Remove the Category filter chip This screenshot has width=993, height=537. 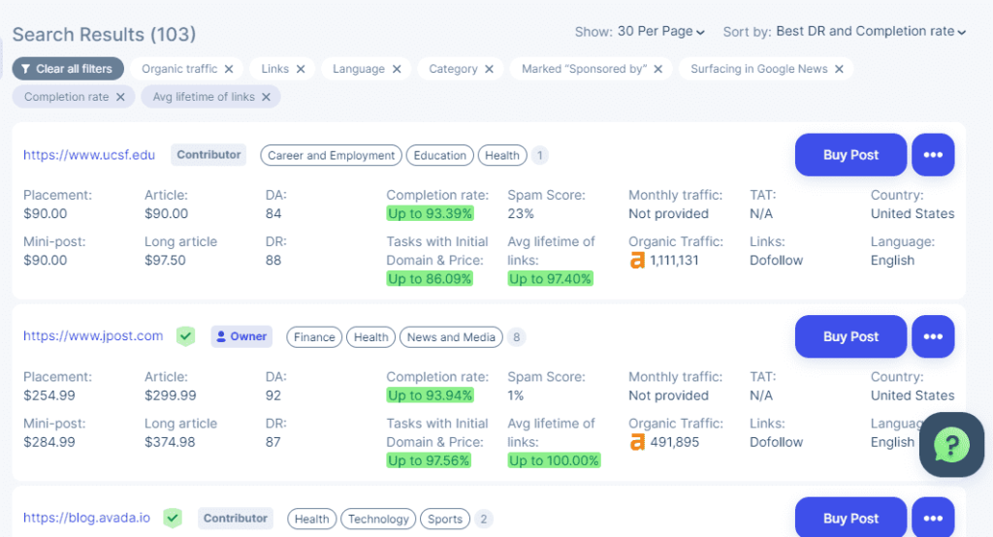click(x=489, y=69)
